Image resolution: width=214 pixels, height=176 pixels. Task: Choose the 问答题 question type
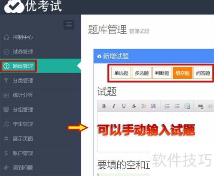203,73
